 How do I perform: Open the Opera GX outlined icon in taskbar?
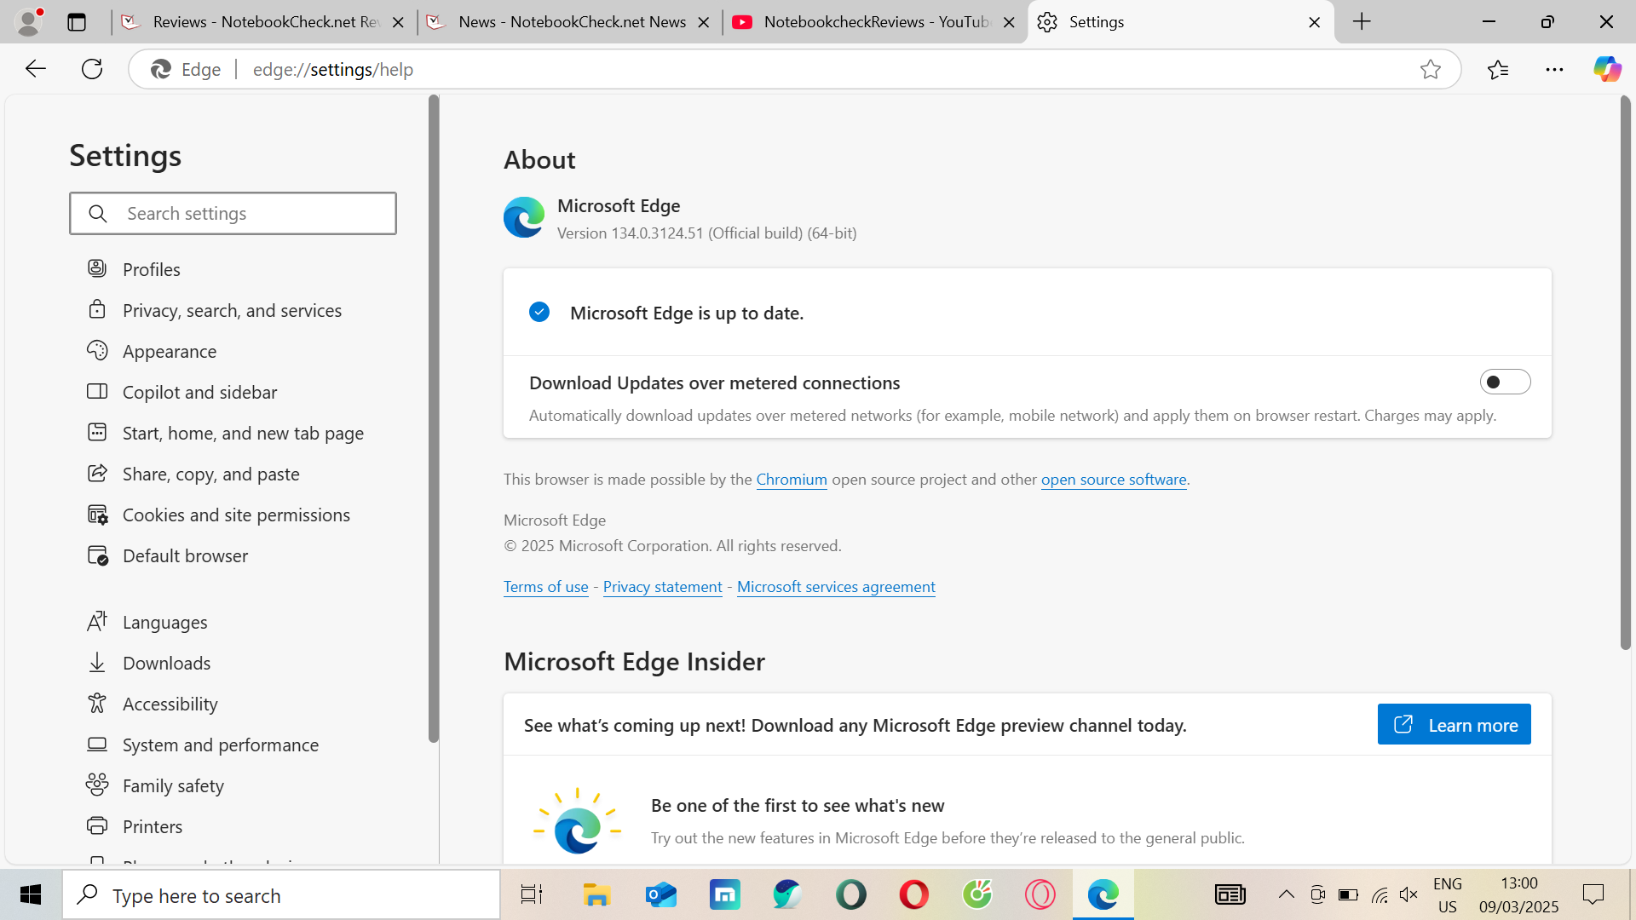[x=1040, y=894]
